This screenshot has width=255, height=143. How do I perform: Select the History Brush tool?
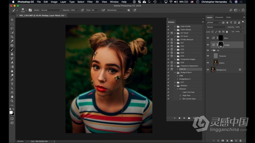click(x=12, y=58)
